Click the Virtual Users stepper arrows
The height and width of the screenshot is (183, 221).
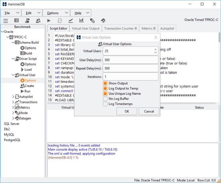[155, 51]
